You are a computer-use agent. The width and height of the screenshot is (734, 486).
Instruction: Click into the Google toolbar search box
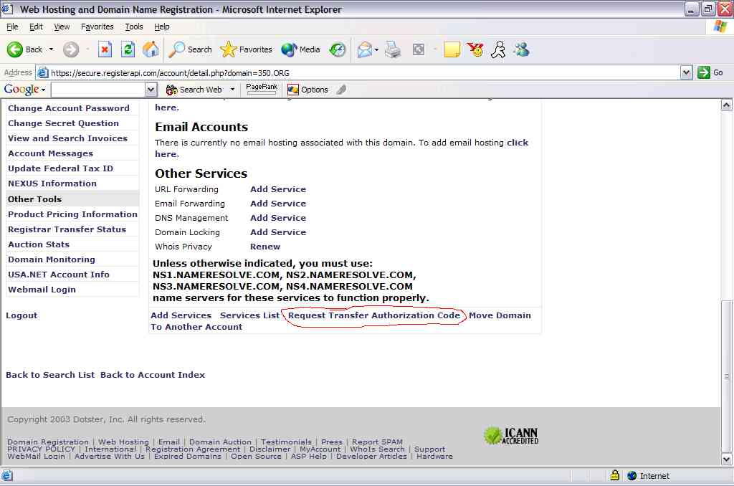pyautogui.click(x=98, y=90)
